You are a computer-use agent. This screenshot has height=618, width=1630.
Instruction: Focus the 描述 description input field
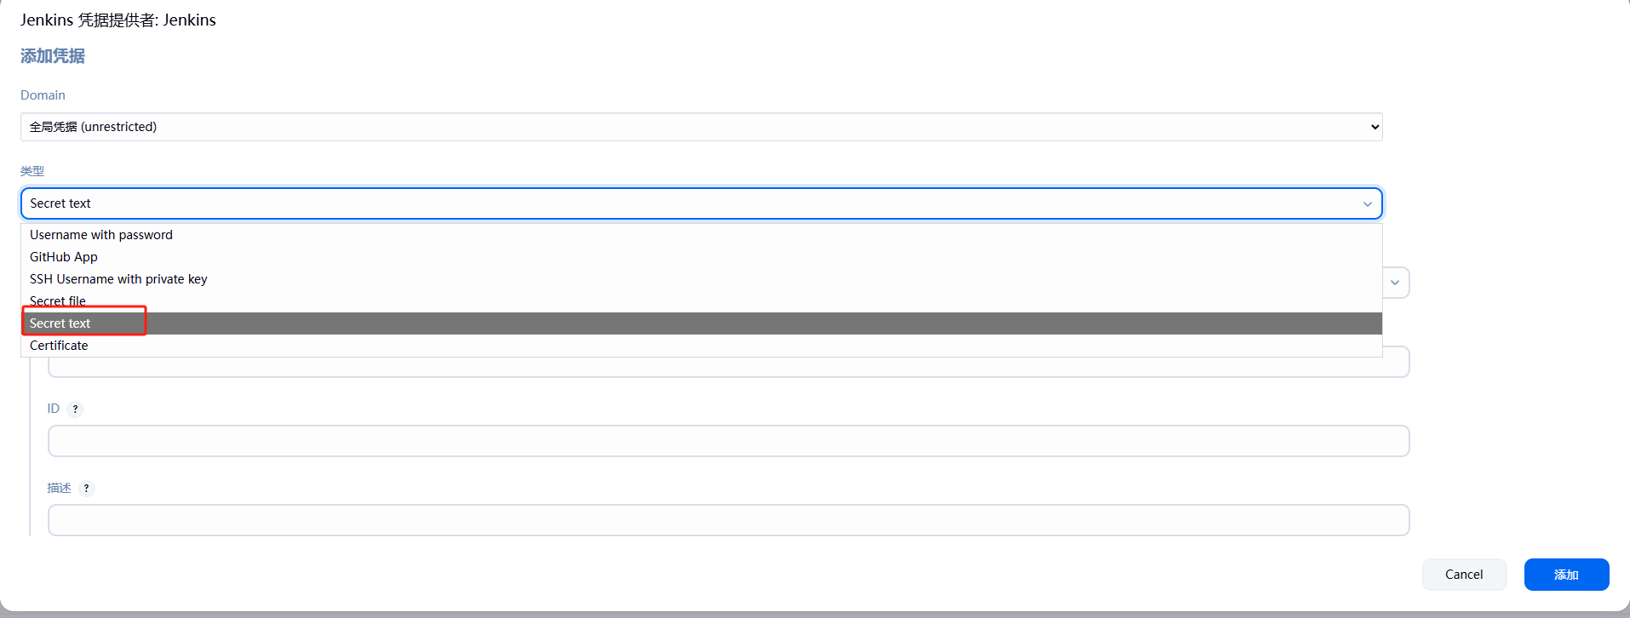tap(728, 520)
